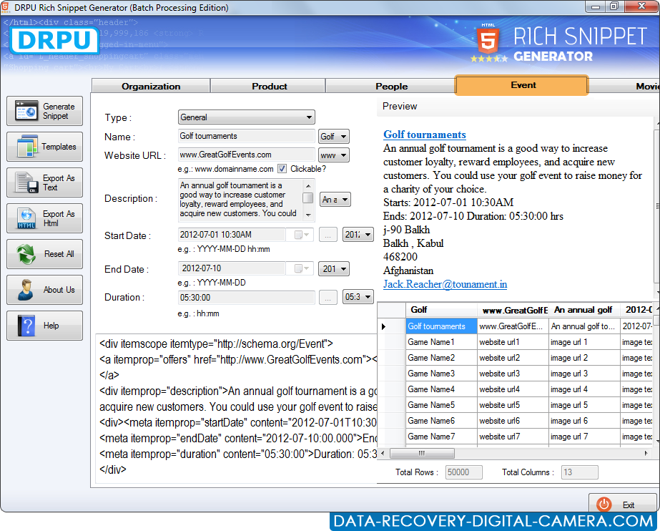Image resolution: width=660 pixels, height=531 pixels.
Task: Switch to the People tab
Action: click(391, 86)
